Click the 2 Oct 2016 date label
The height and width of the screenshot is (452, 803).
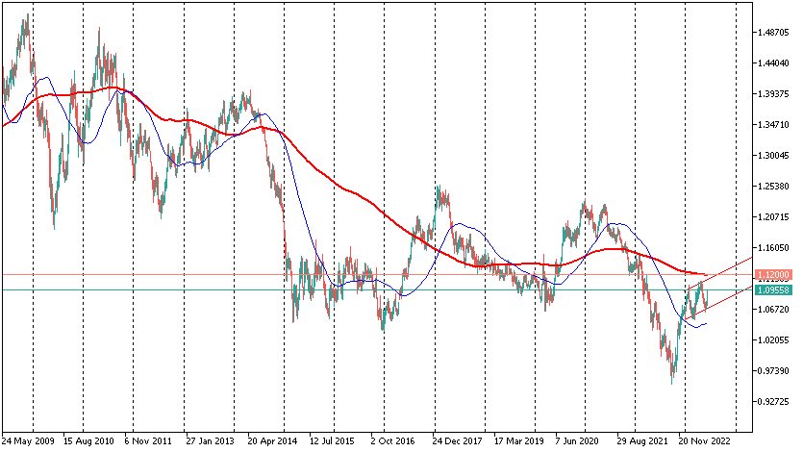395,443
